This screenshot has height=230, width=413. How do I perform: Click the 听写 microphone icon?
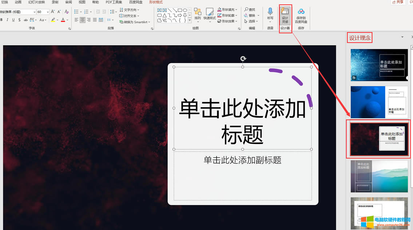270,14
